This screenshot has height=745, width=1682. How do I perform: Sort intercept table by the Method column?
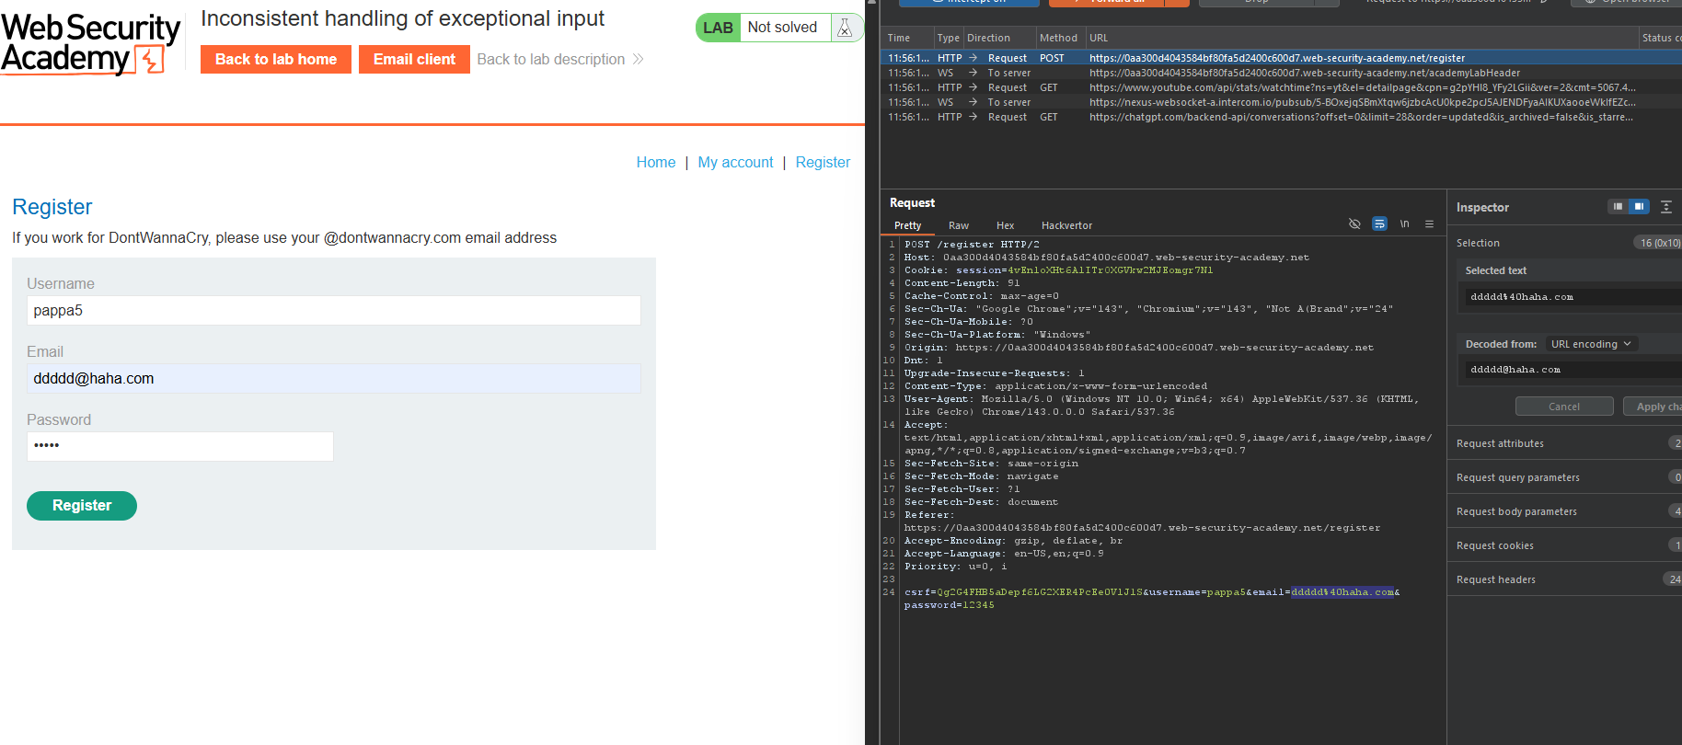pos(1059,38)
